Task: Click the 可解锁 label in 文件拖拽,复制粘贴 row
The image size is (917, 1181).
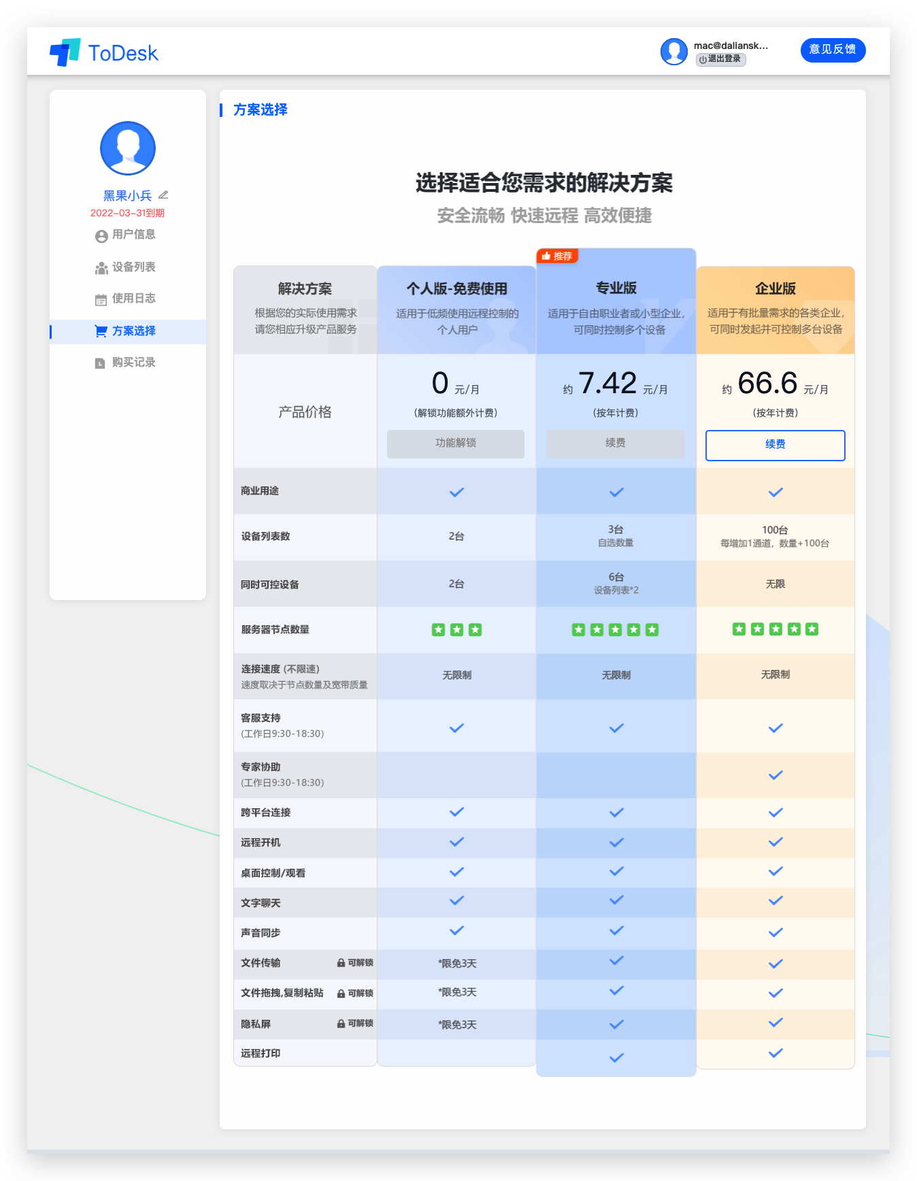Action: (361, 994)
